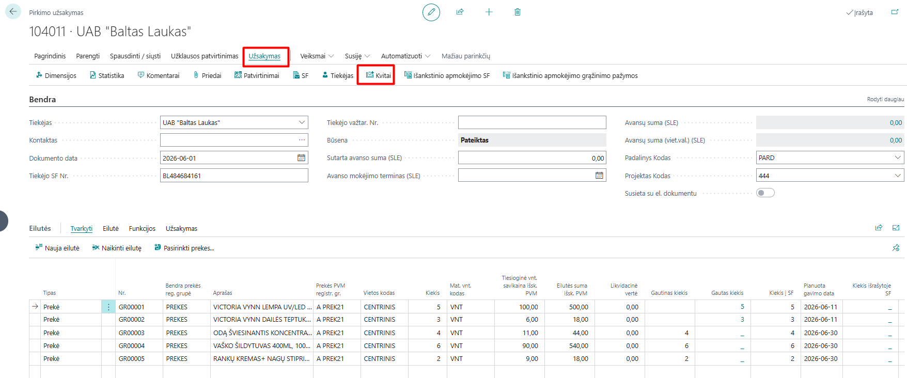Create a new record with the plus icon
Screen dimensions: 907x378
click(489, 12)
